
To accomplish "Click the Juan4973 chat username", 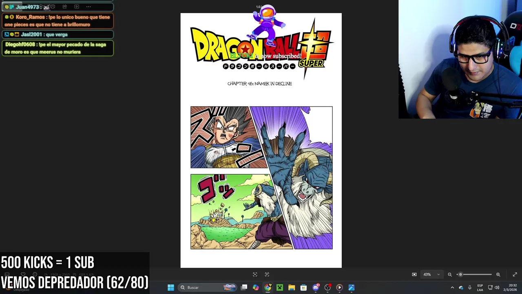I will (27, 7).
